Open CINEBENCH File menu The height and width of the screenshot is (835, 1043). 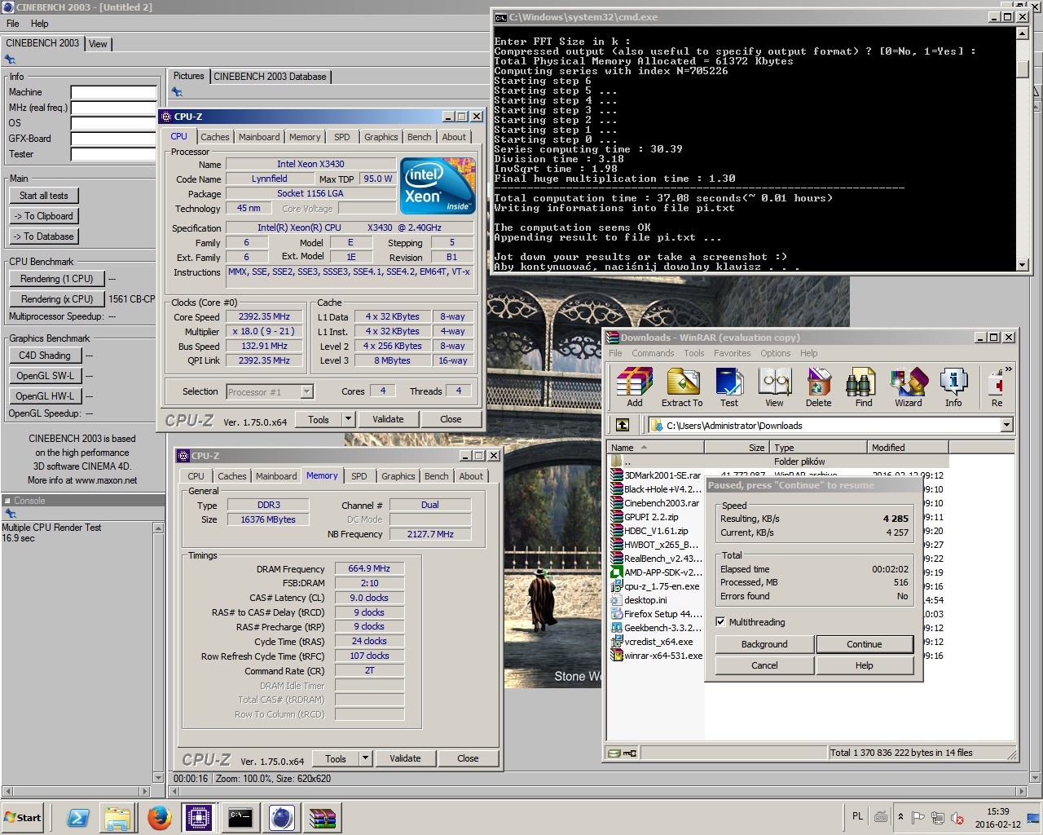(13, 24)
